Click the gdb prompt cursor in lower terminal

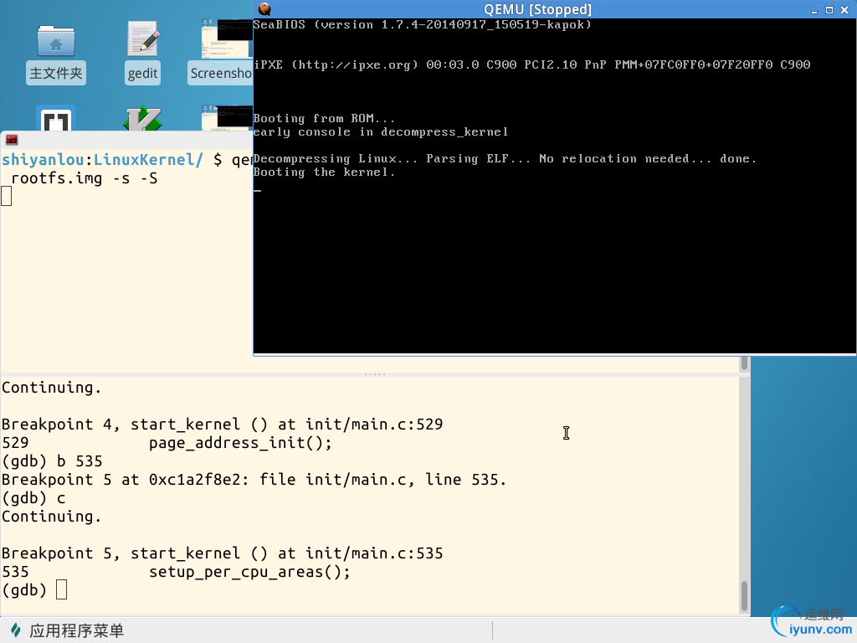tap(62, 590)
